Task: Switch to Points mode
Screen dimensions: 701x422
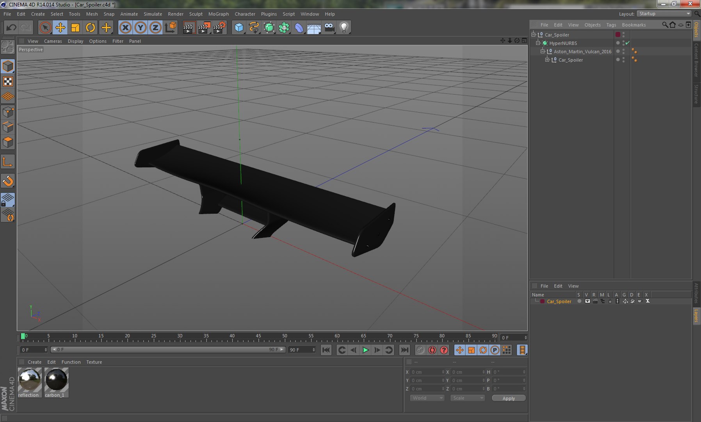Action: click(8, 112)
